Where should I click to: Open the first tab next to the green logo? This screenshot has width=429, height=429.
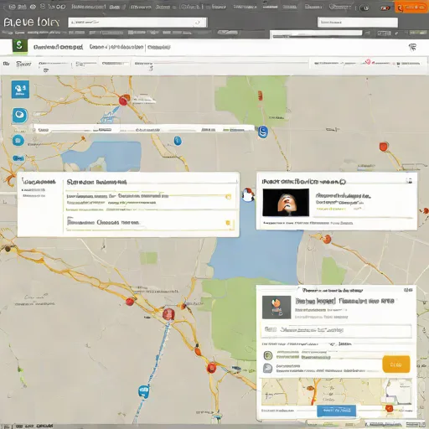58,47
